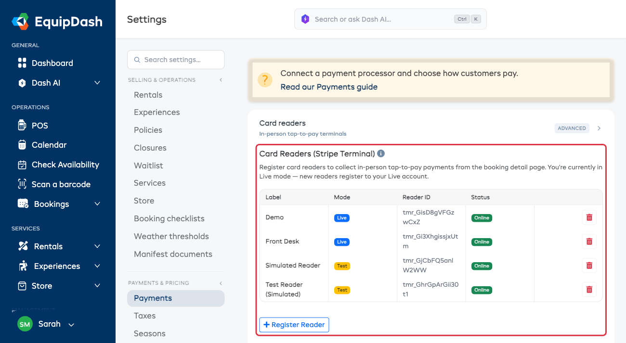
Task: Click the Status column header
Action: click(x=481, y=197)
